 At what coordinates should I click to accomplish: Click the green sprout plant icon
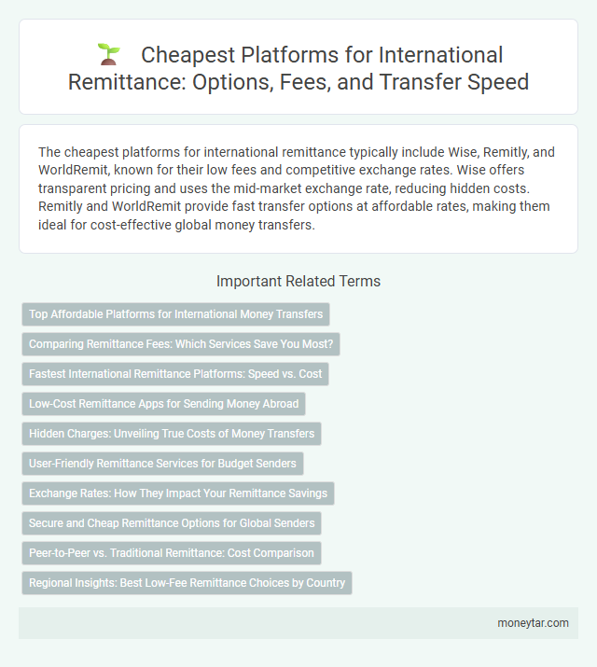109,54
